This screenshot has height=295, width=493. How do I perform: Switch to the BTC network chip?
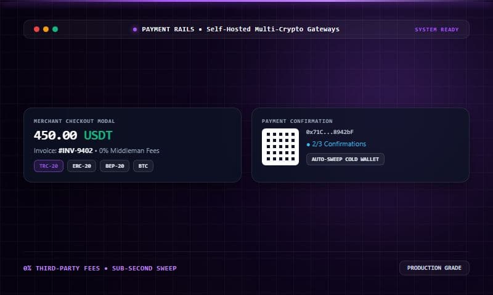tap(143, 166)
